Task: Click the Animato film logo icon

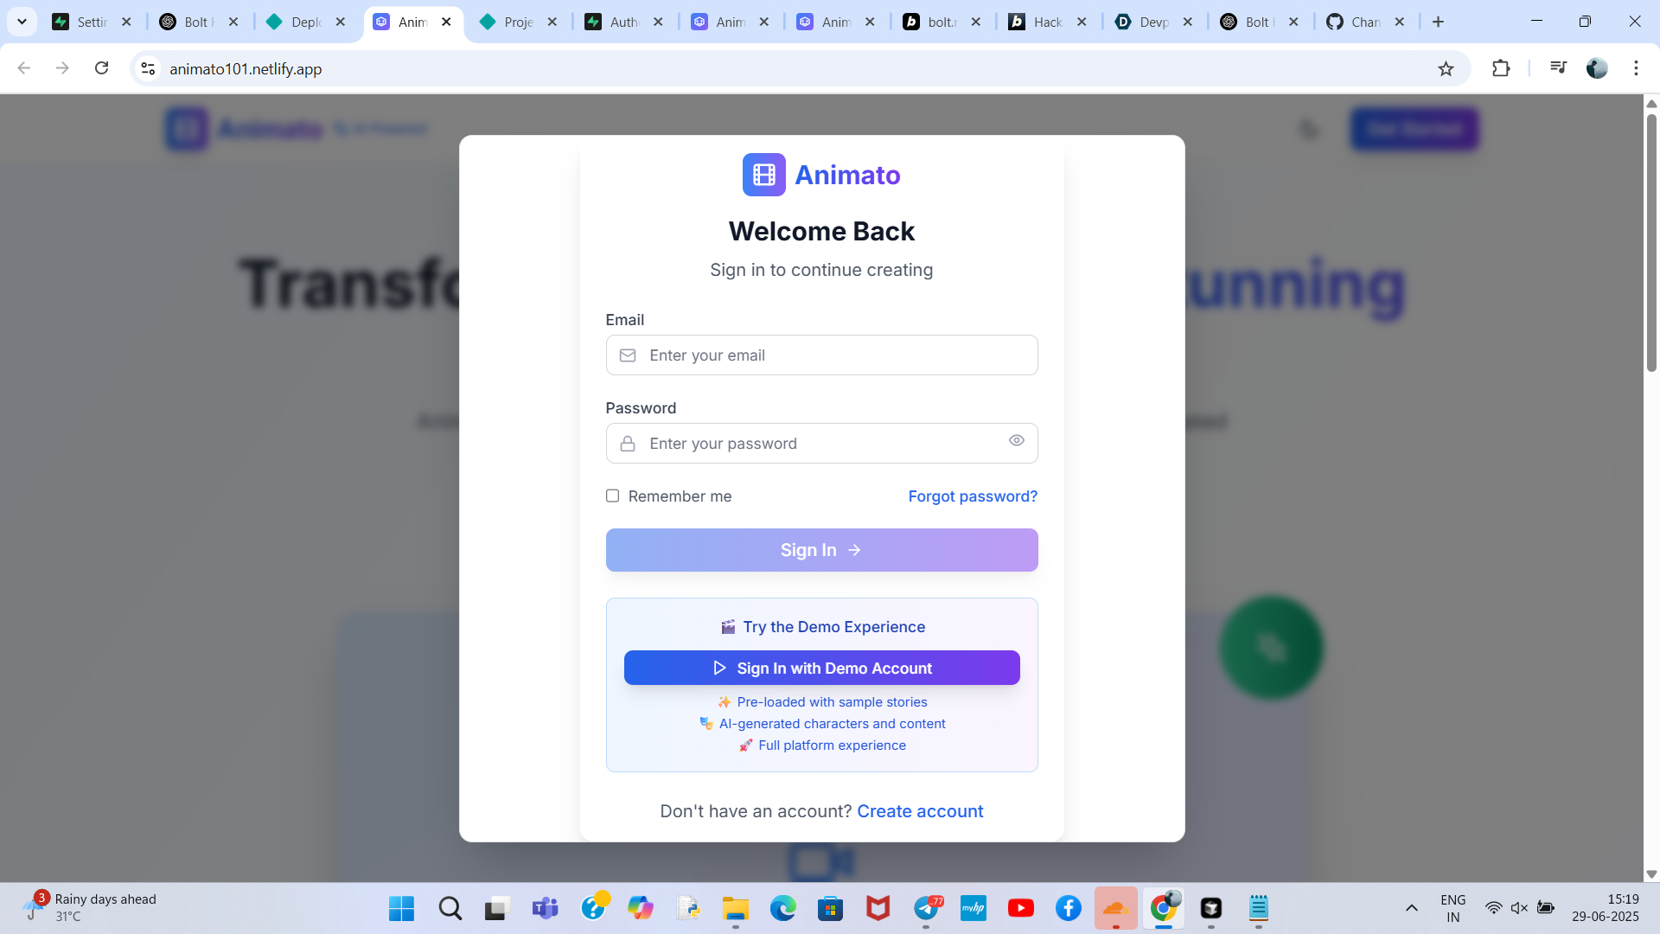Action: point(763,175)
